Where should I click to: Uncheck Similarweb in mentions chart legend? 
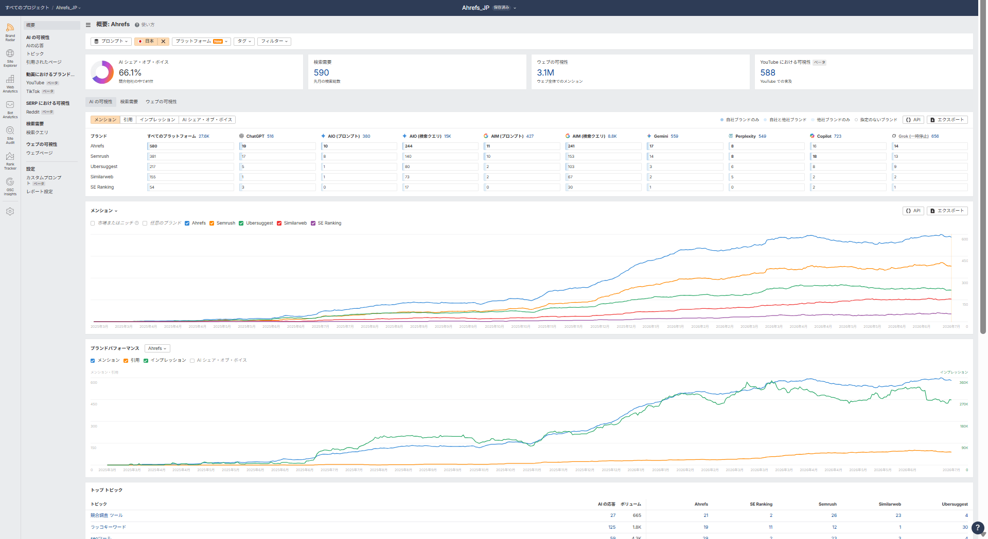(x=279, y=224)
